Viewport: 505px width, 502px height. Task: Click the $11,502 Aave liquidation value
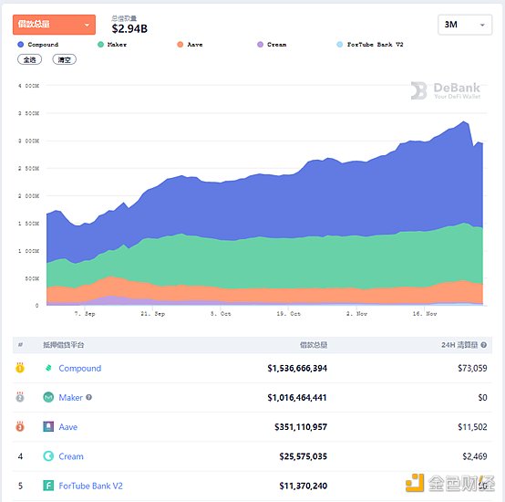pos(472,427)
